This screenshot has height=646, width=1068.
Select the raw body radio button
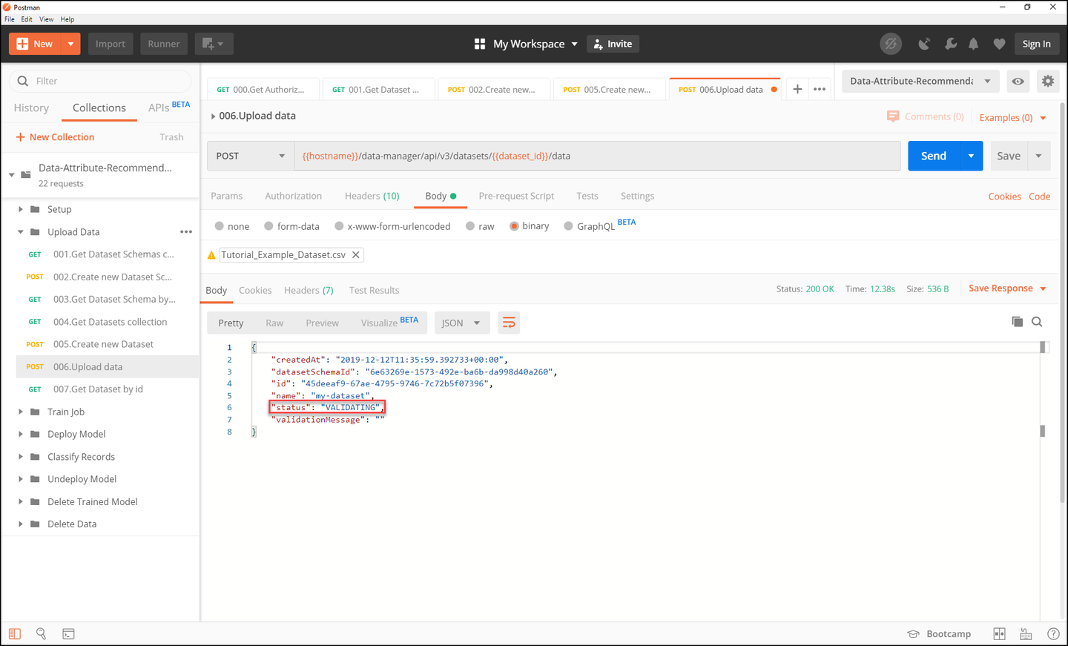click(x=470, y=225)
